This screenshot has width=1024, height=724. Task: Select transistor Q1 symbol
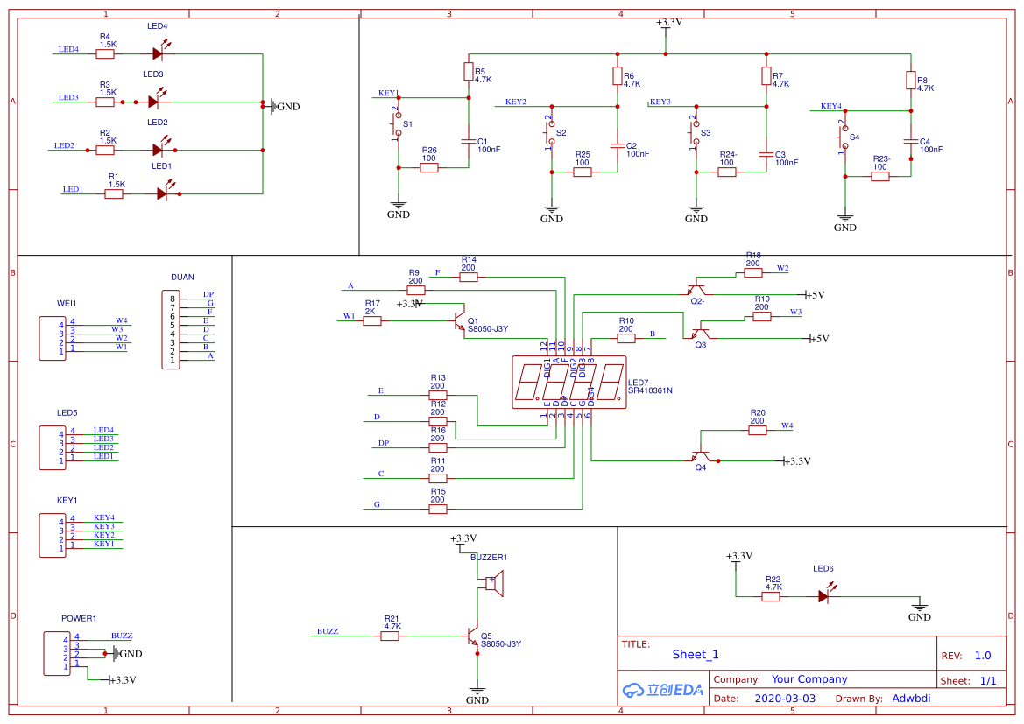coord(459,320)
